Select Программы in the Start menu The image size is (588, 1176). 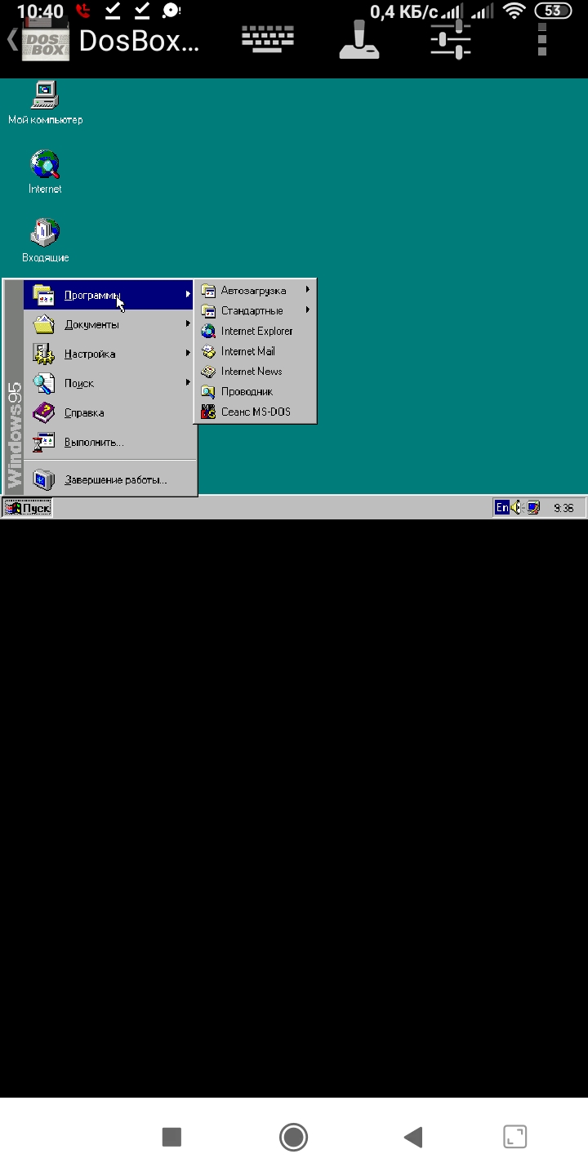(109, 295)
